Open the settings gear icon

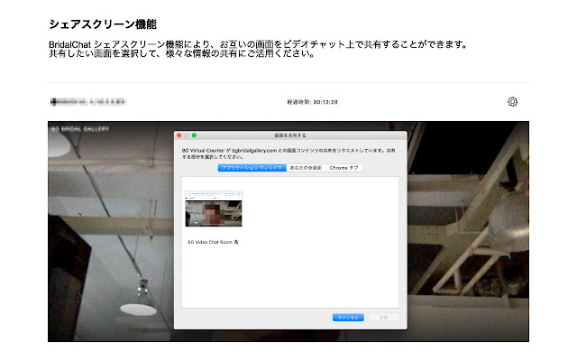point(512,102)
